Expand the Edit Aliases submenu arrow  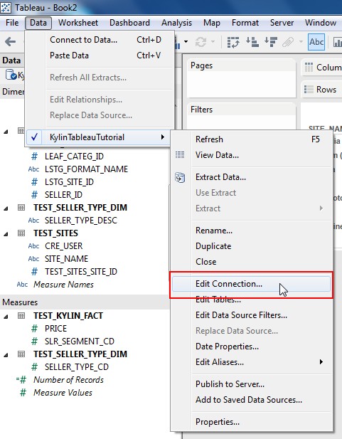pyautogui.click(x=321, y=362)
